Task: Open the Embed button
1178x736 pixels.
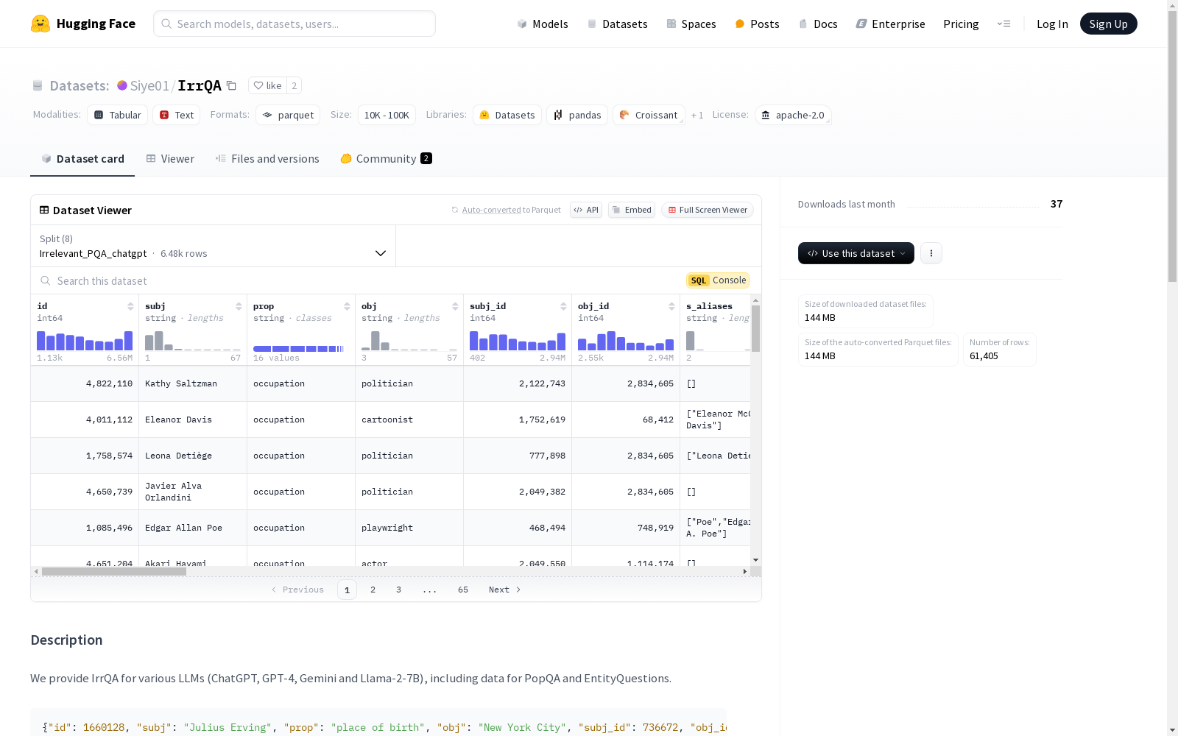Action: pos(632,210)
